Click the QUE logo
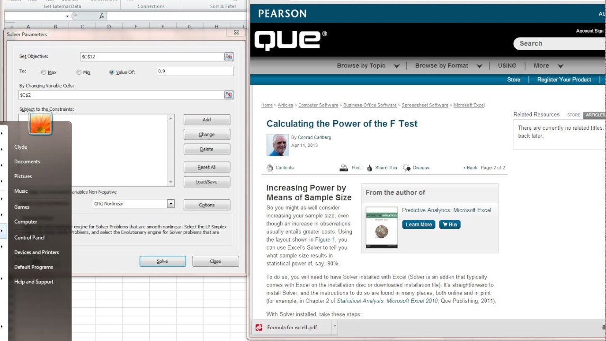 point(291,41)
